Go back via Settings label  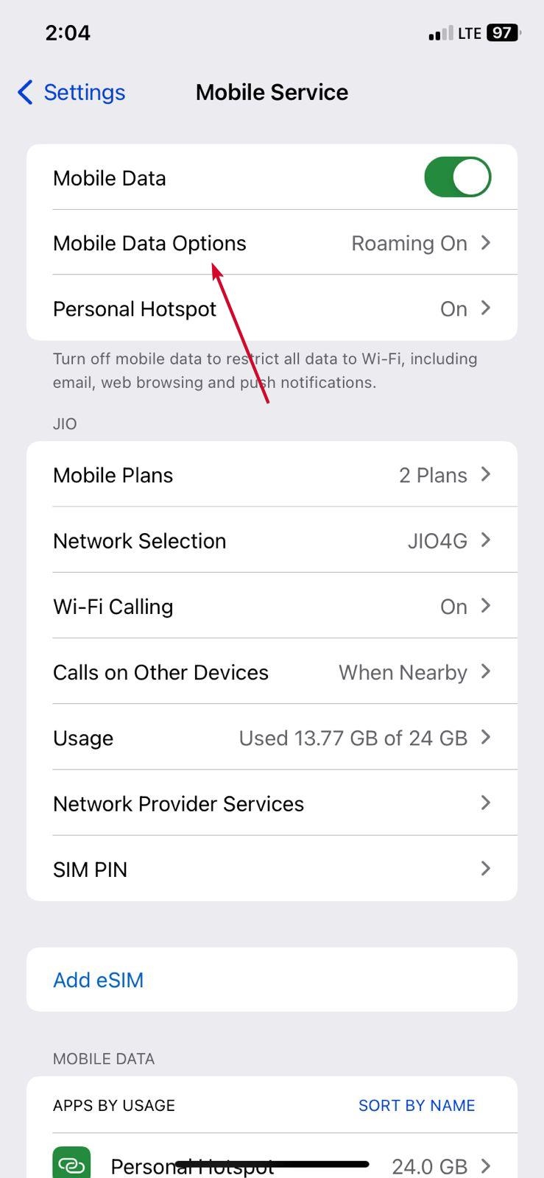tap(85, 93)
